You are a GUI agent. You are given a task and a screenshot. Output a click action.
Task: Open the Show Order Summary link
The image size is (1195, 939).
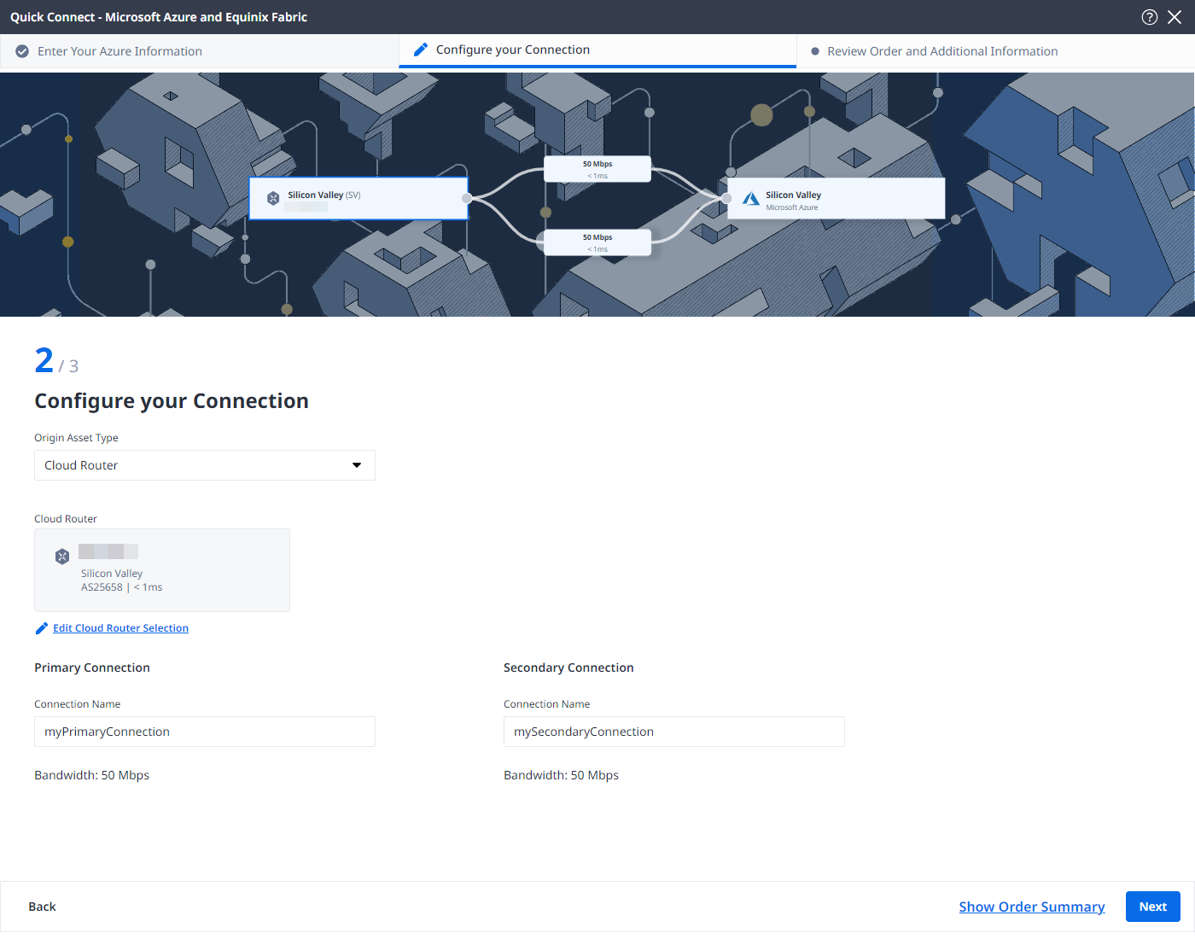(x=1031, y=907)
